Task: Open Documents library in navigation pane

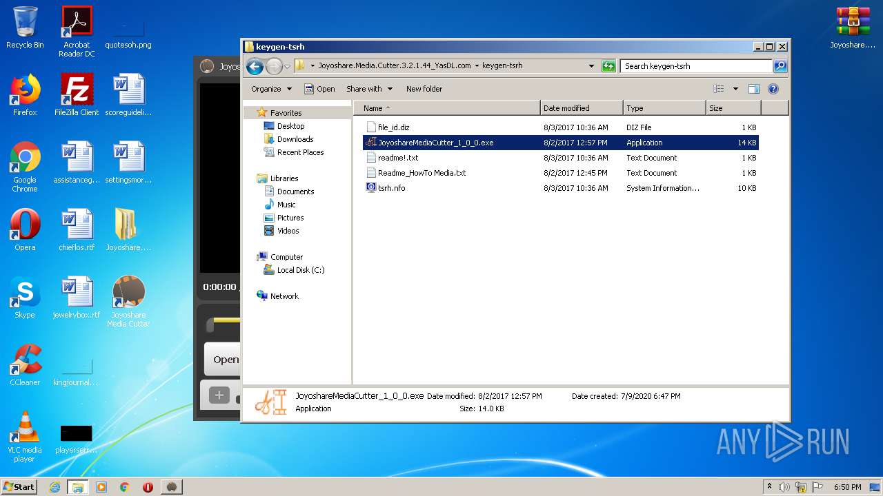Action: click(x=295, y=192)
